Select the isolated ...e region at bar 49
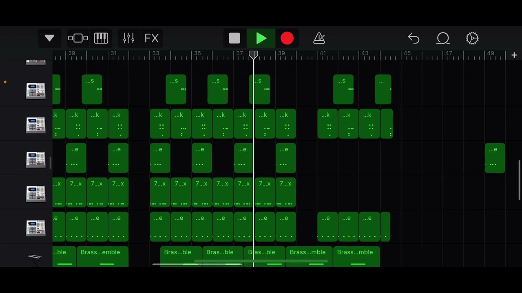This screenshot has height=293, width=522. [x=495, y=158]
